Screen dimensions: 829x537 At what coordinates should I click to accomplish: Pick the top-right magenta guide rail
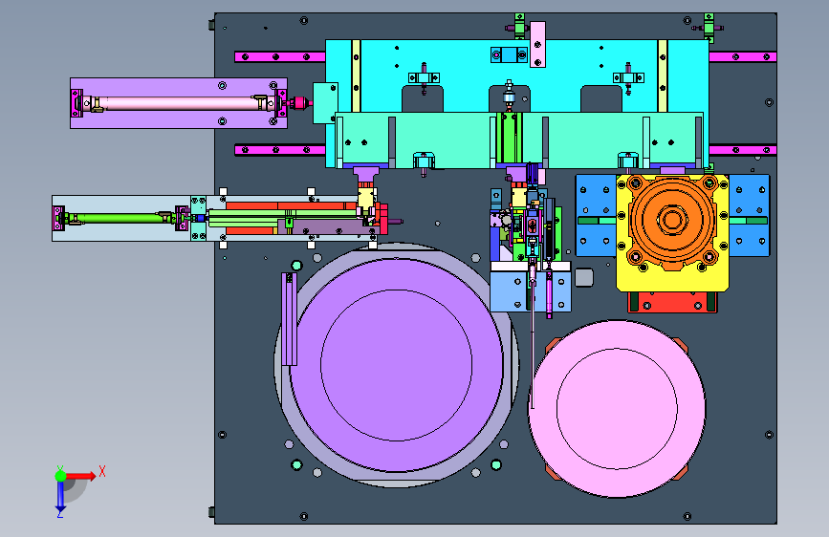coord(743,56)
